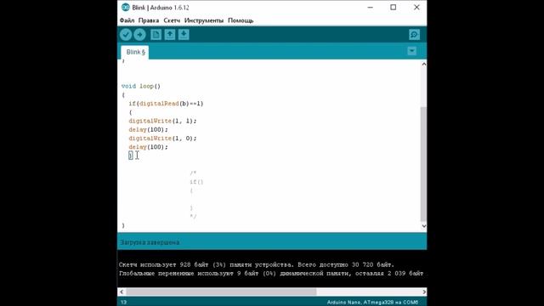
Task: Click the editor vertical scrollbar thumb
Action: (423, 164)
